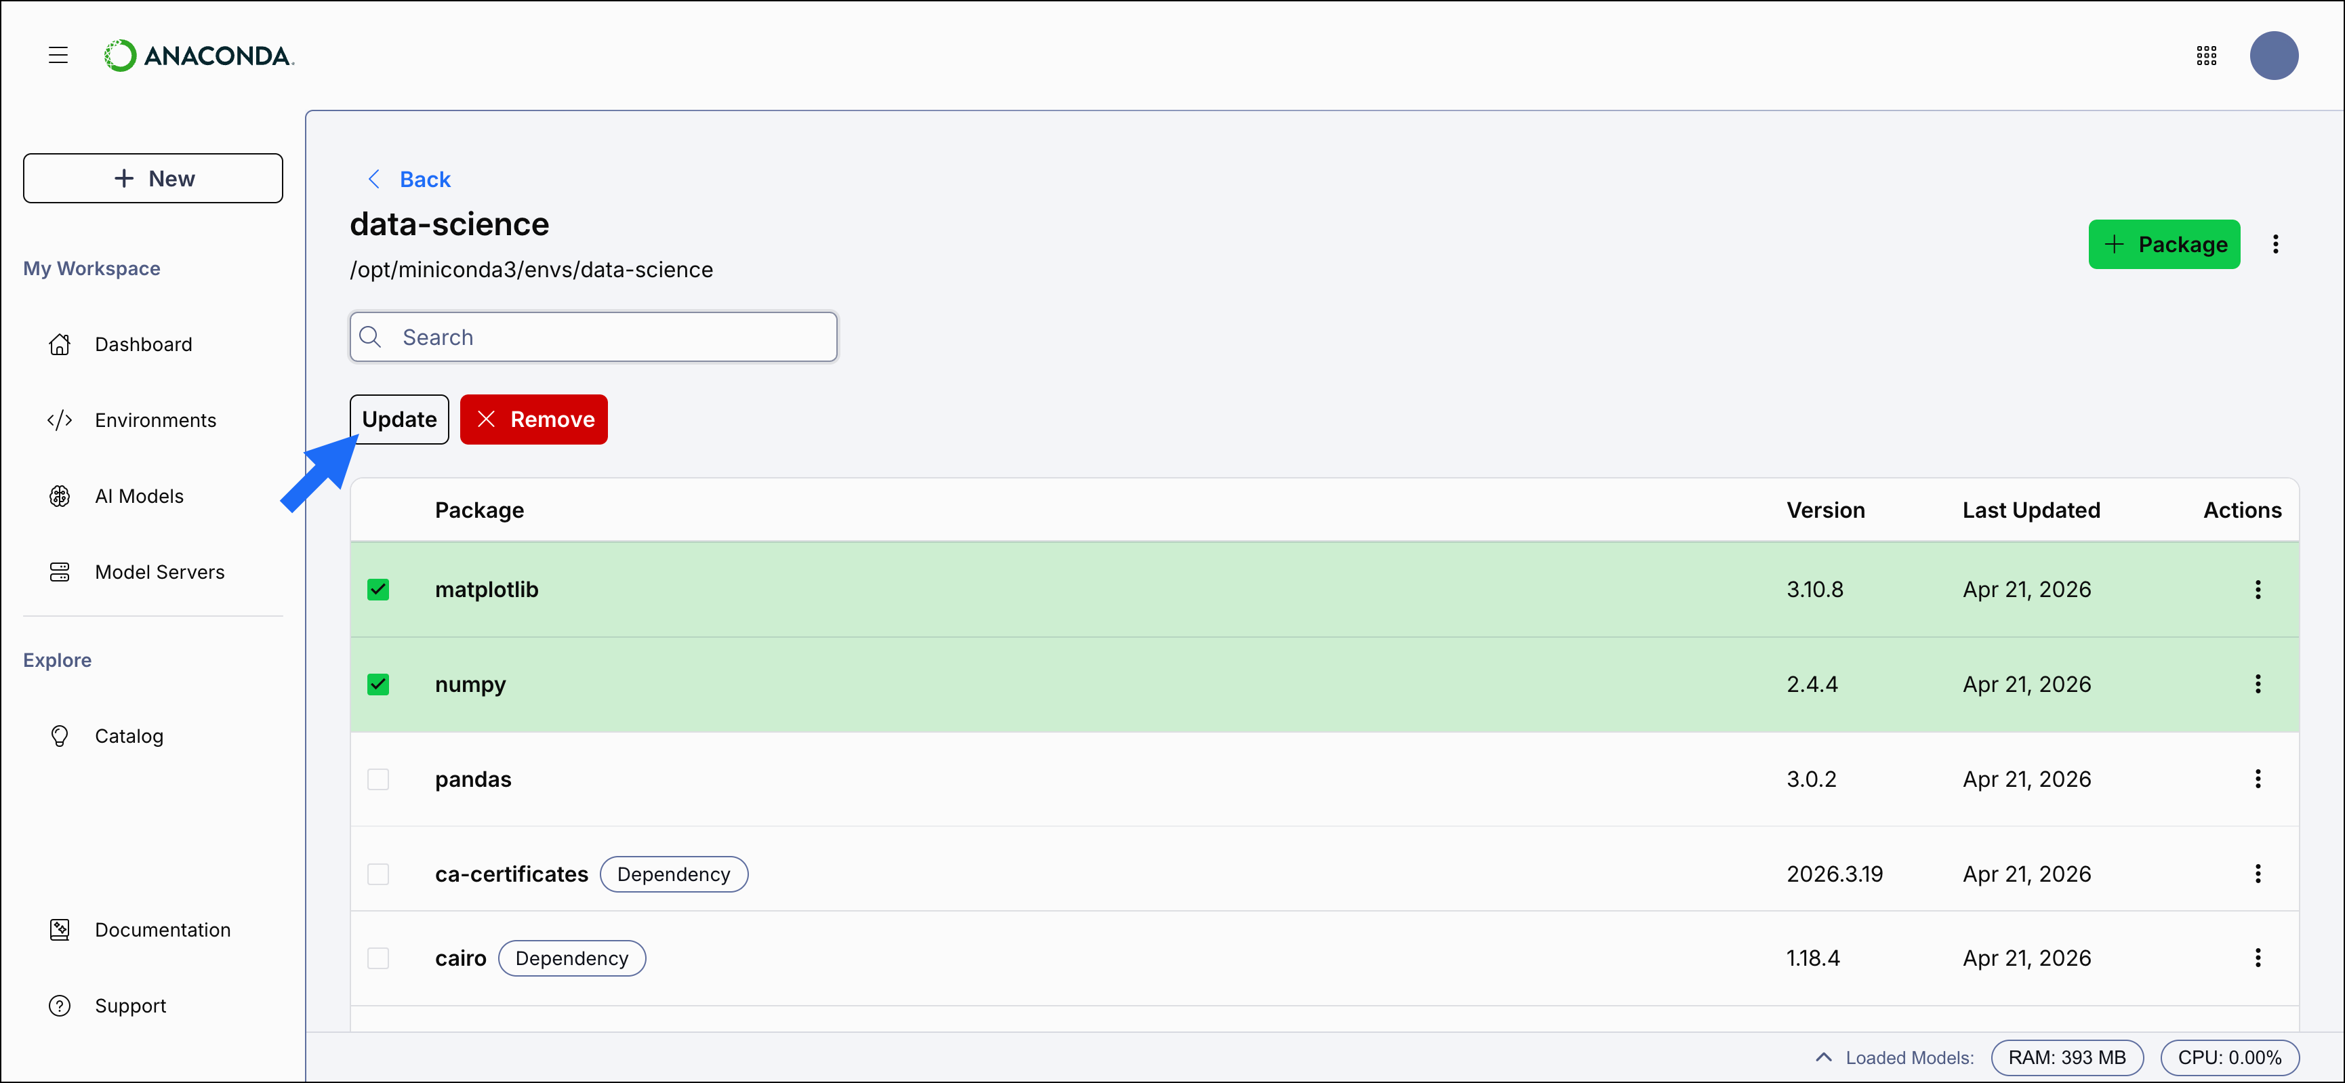The width and height of the screenshot is (2345, 1083).
Task: Go to Dashboard in sidebar
Action: [143, 344]
